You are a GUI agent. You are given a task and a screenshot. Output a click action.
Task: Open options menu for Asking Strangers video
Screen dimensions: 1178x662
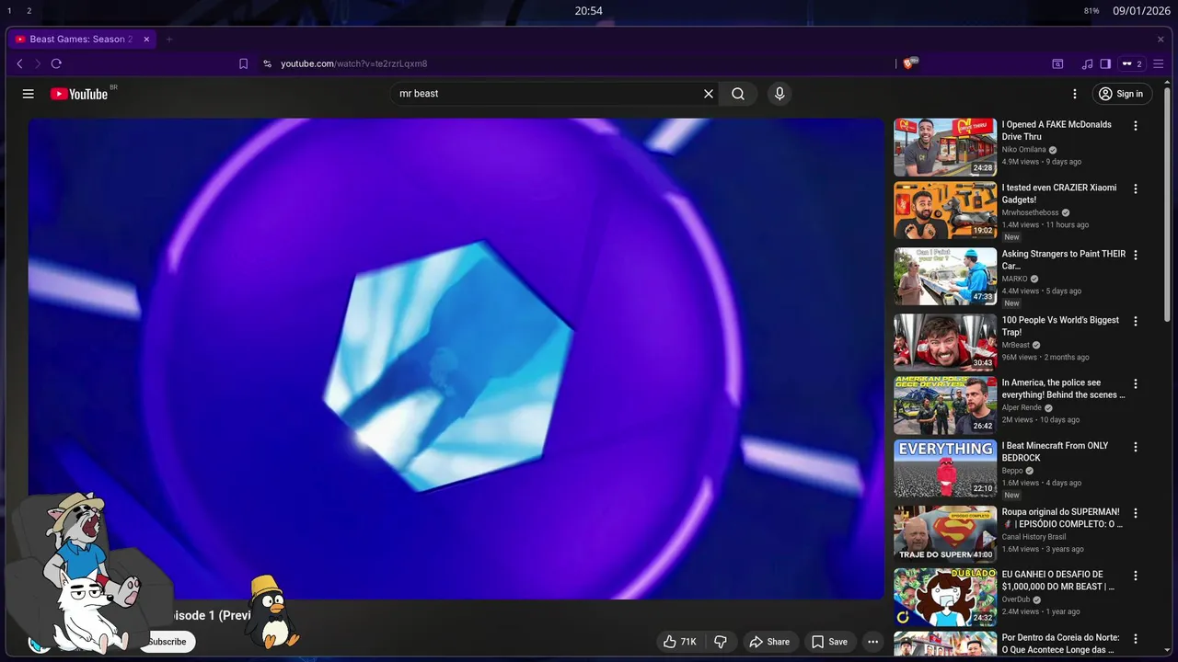1136,255
